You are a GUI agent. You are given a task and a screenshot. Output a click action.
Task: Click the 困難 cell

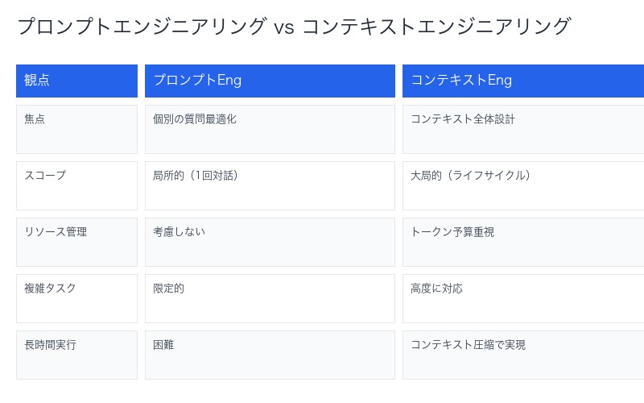point(270,355)
